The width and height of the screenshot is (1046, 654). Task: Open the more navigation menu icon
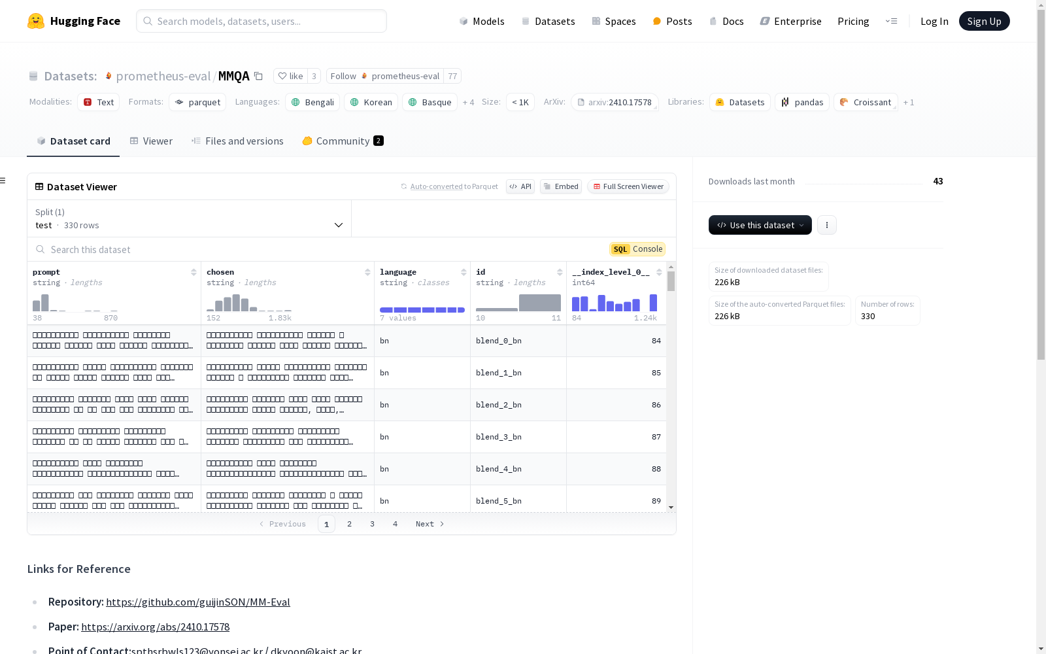click(x=891, y=21)
